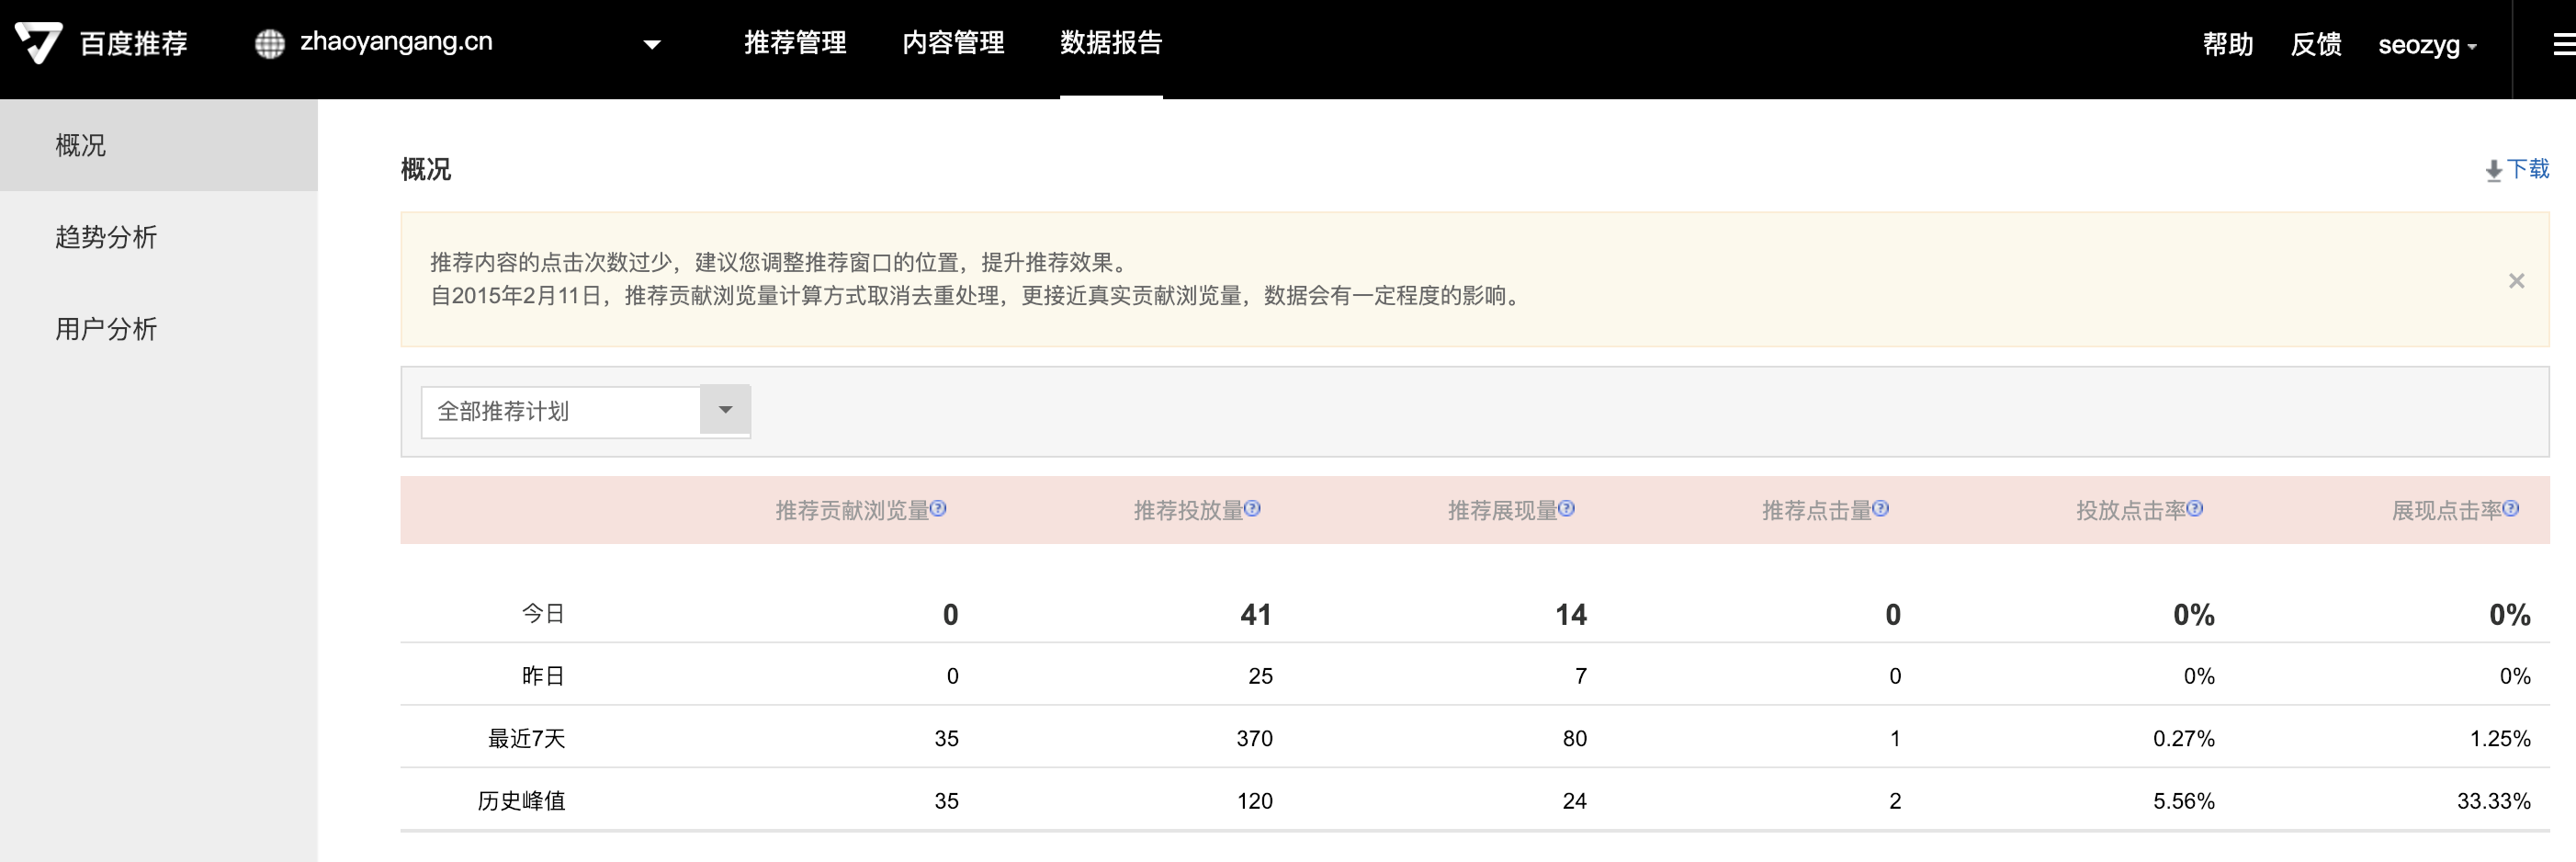Click the help icon next to 推荐投放量
Screen dimensions: 2576x862
(1252, 509)
